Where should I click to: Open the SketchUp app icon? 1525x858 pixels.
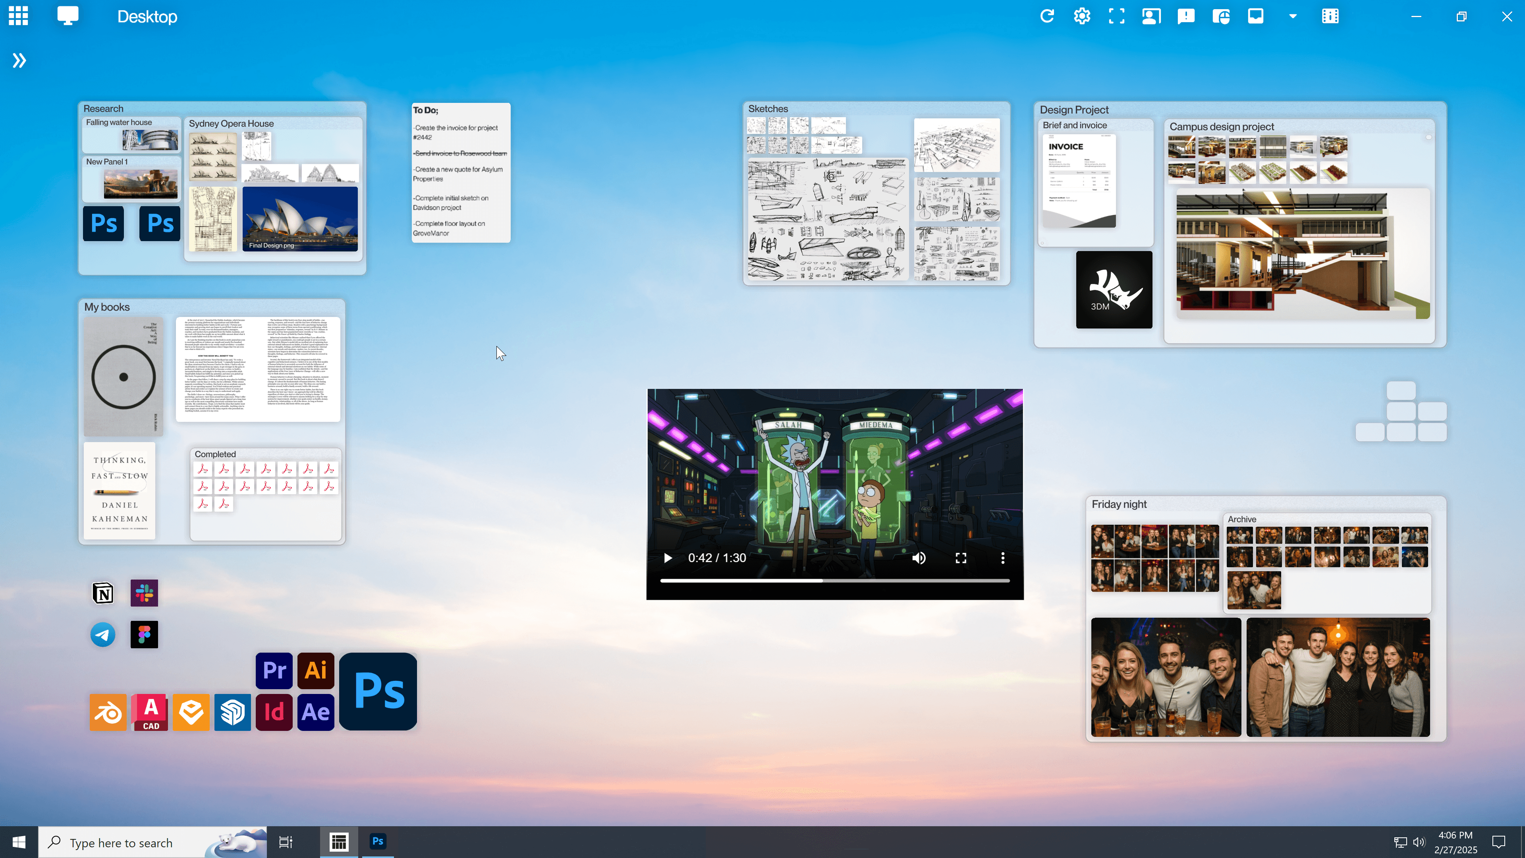[232, 712]
